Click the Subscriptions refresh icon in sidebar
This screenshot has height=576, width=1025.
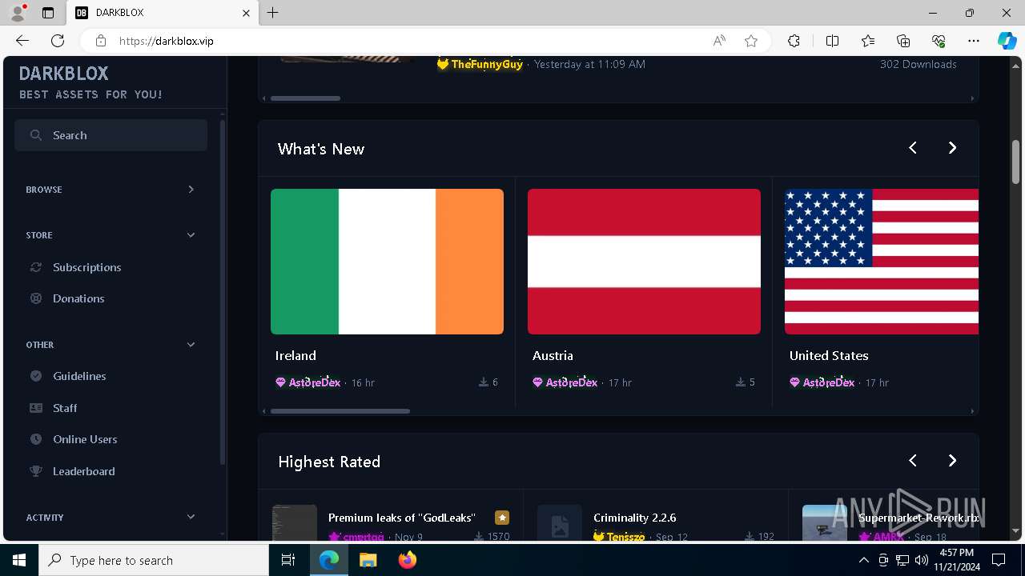pyautogui.click(x=36, y=267)
